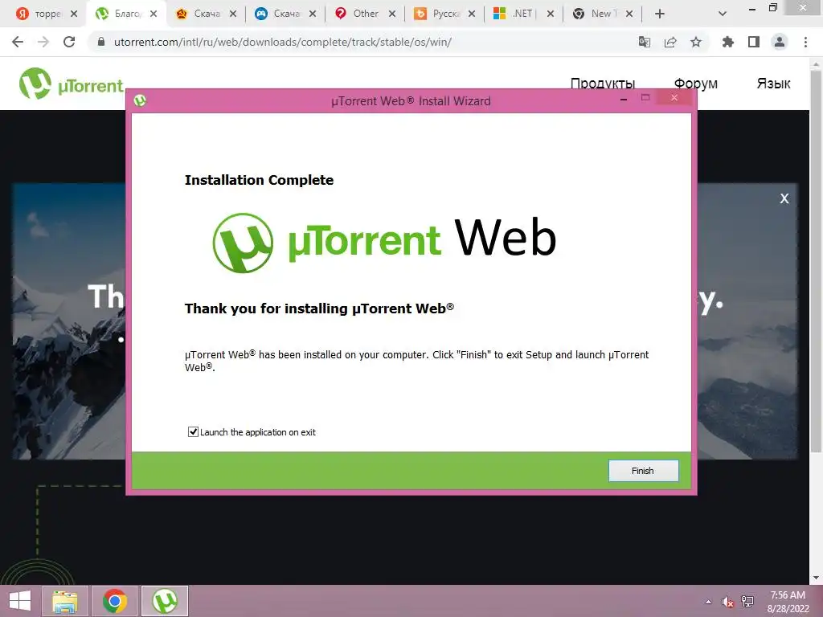Click the address bar URL

tap(282, 42)
